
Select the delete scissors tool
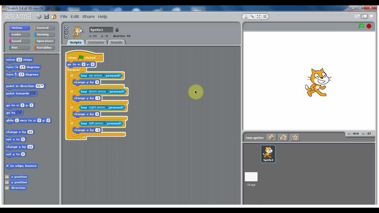pyautogui.click(x=253, y=17)
